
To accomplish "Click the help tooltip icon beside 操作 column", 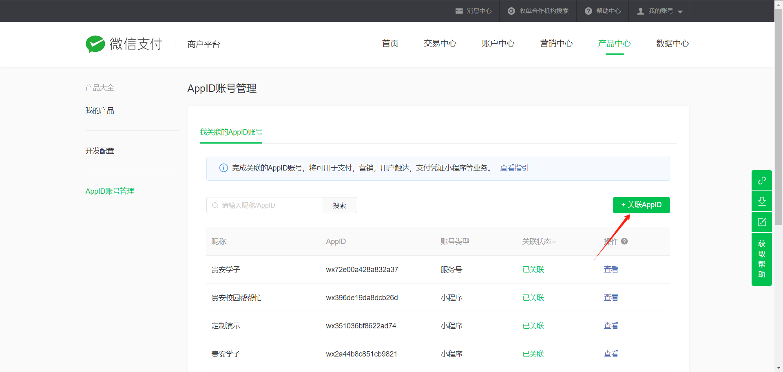I will point(624,241).
